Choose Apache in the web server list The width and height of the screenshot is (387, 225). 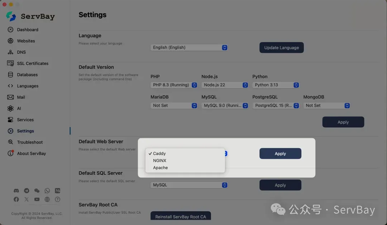(x=185, y=167)
